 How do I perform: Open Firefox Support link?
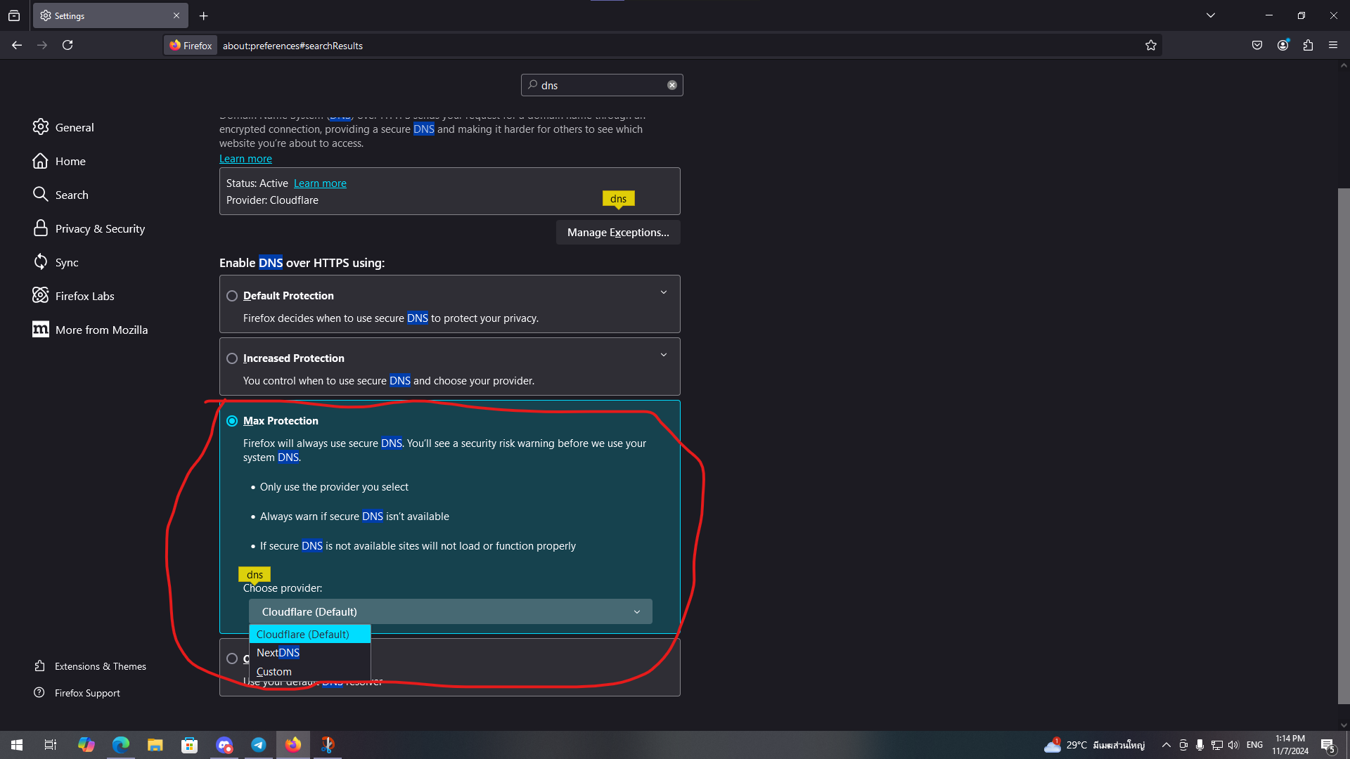click(77, 693)
